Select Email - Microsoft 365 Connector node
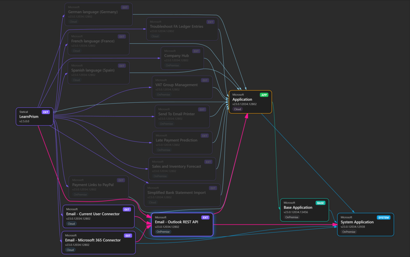This screenshot has height=257, width=410. pos(98,243)
